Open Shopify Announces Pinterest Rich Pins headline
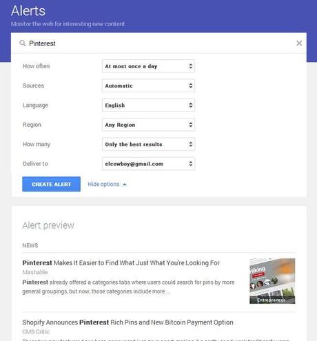The height and width of the screenshot is (341, 317). [x=127, y=322]
